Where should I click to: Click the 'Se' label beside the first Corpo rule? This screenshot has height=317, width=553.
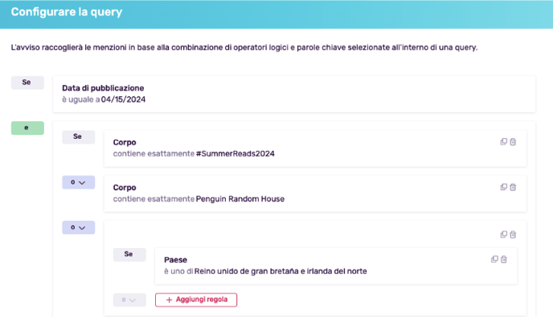78,136
